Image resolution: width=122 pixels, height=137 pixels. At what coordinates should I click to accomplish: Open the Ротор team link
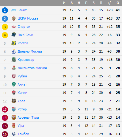(22, 109)
